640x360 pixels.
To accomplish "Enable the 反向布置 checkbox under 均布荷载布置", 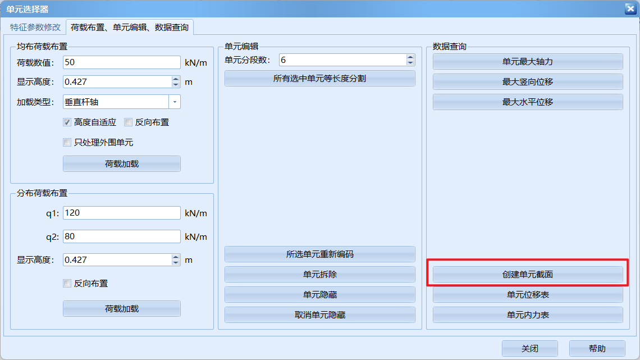I will (129, 122).
